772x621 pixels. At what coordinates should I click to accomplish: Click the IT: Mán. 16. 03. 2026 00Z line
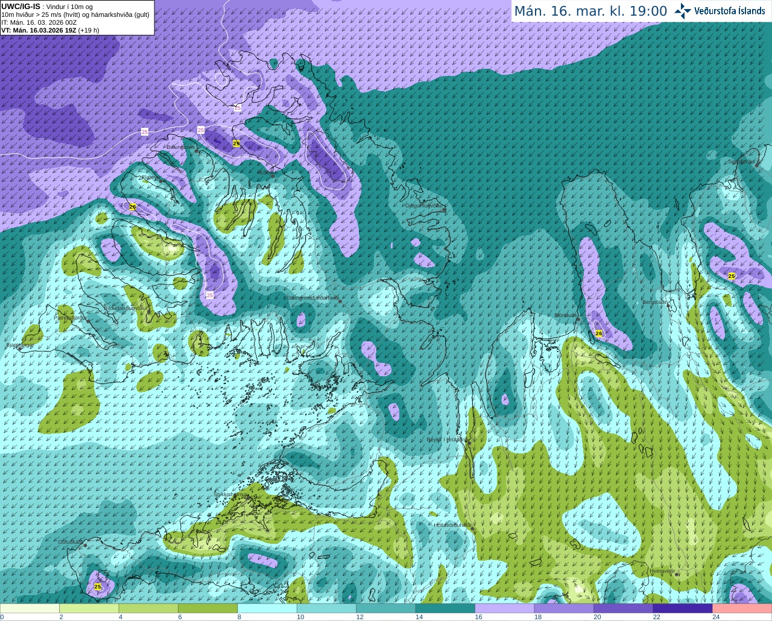point(39,22)
